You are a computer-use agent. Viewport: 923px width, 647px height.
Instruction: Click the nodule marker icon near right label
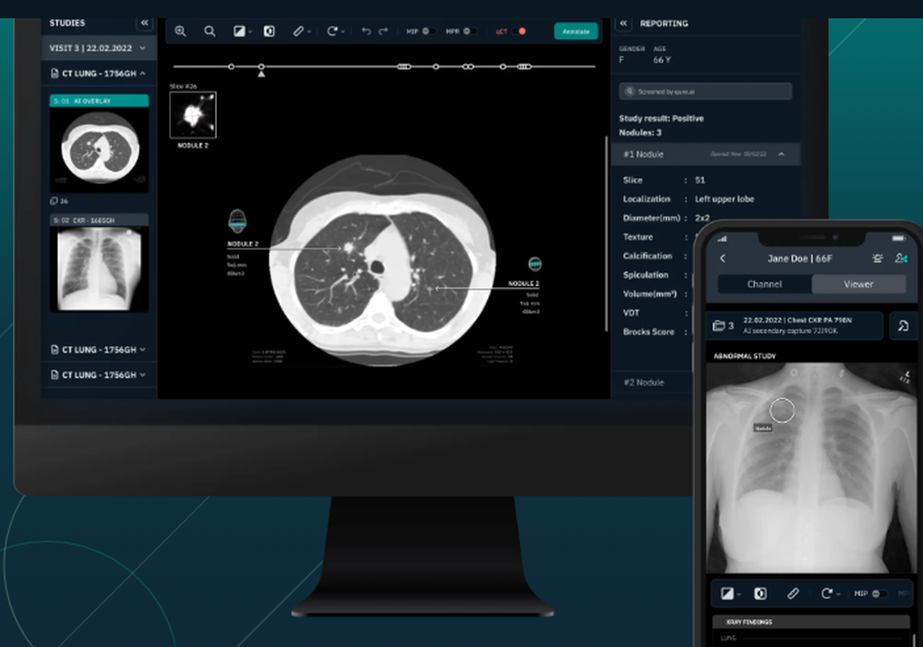coord(534,264)
